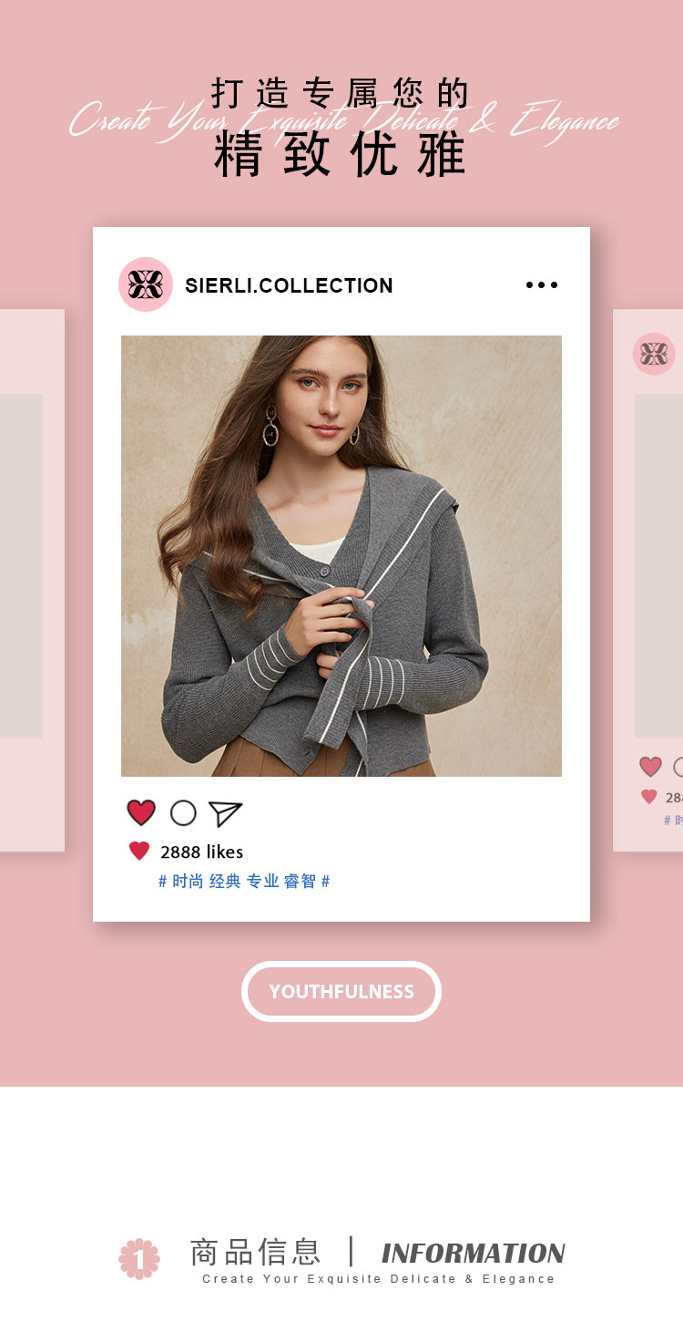Click the INFORMATION section heading
Image resolution: width=683 pixels, height=1332 pixels.
pos(474,1253)
